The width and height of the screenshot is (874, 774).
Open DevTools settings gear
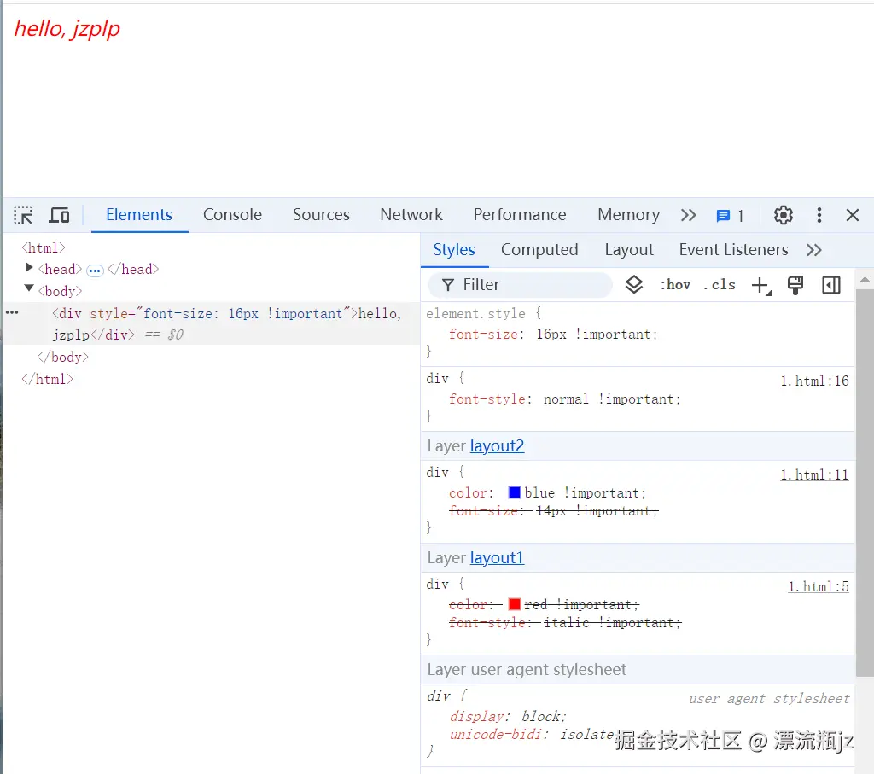[784, 215]
